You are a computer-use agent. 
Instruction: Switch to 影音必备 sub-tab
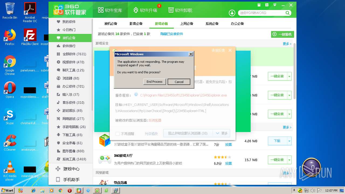tap(136, 23)
